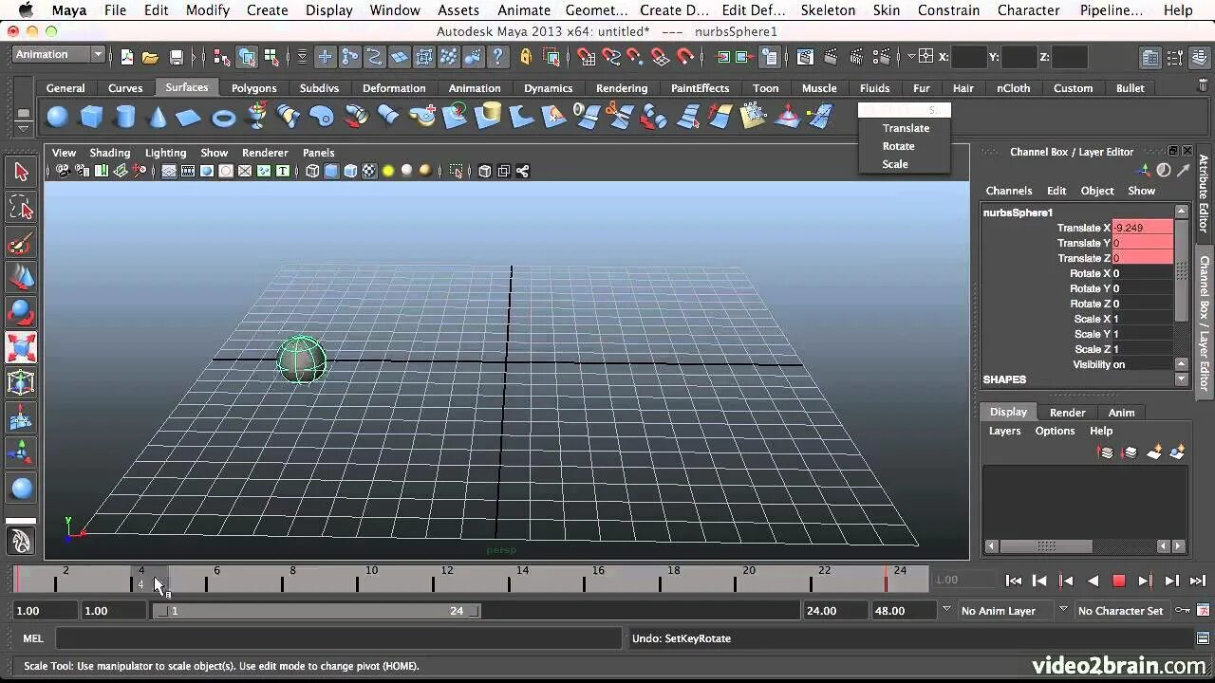The image size is (1215, 683).
Task: Switch to the Polygons shelf tab
Action: click(x=253, y=88)
